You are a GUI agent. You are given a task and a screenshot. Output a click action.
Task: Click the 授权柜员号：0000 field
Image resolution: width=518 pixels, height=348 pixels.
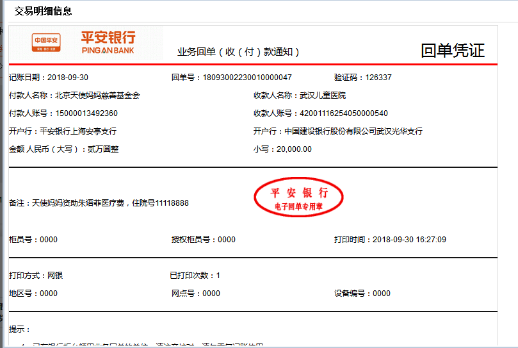coord(203,240)
